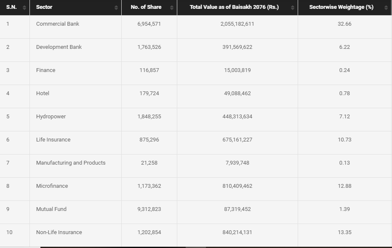The height and width of the screenshot is (248, 392).
Task: Click the horizontal scrollbar at table bottom
Action: tap(216, 247)
